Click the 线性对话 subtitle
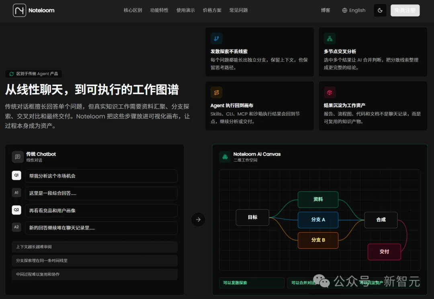The width and height of the screenshot is (434, 299). pos(34,160)
